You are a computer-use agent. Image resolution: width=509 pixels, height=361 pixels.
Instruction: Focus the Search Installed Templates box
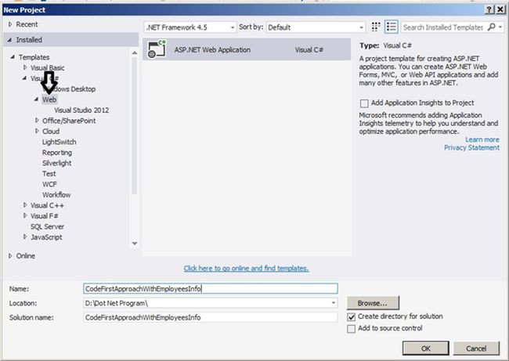[443, 27]
